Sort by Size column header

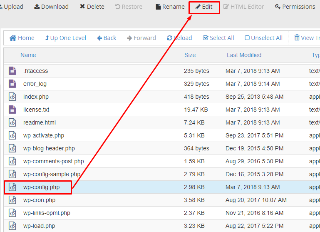coord(190,55)
